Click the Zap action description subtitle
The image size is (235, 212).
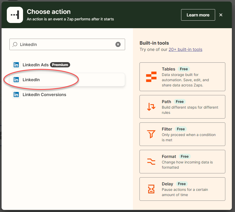70,19
